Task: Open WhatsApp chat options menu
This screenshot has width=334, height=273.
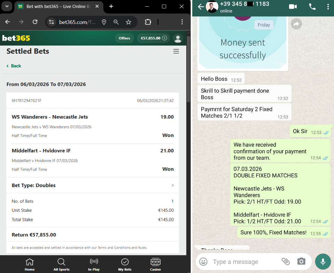Action: pyautogui.click(x=328, y=7)
